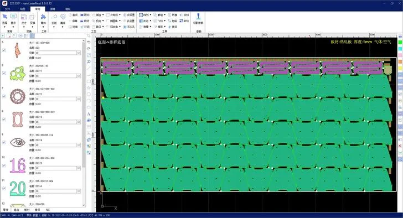
Task: Click the magnifier zoom tool in vertical toolbar
Action: point(89,61)
